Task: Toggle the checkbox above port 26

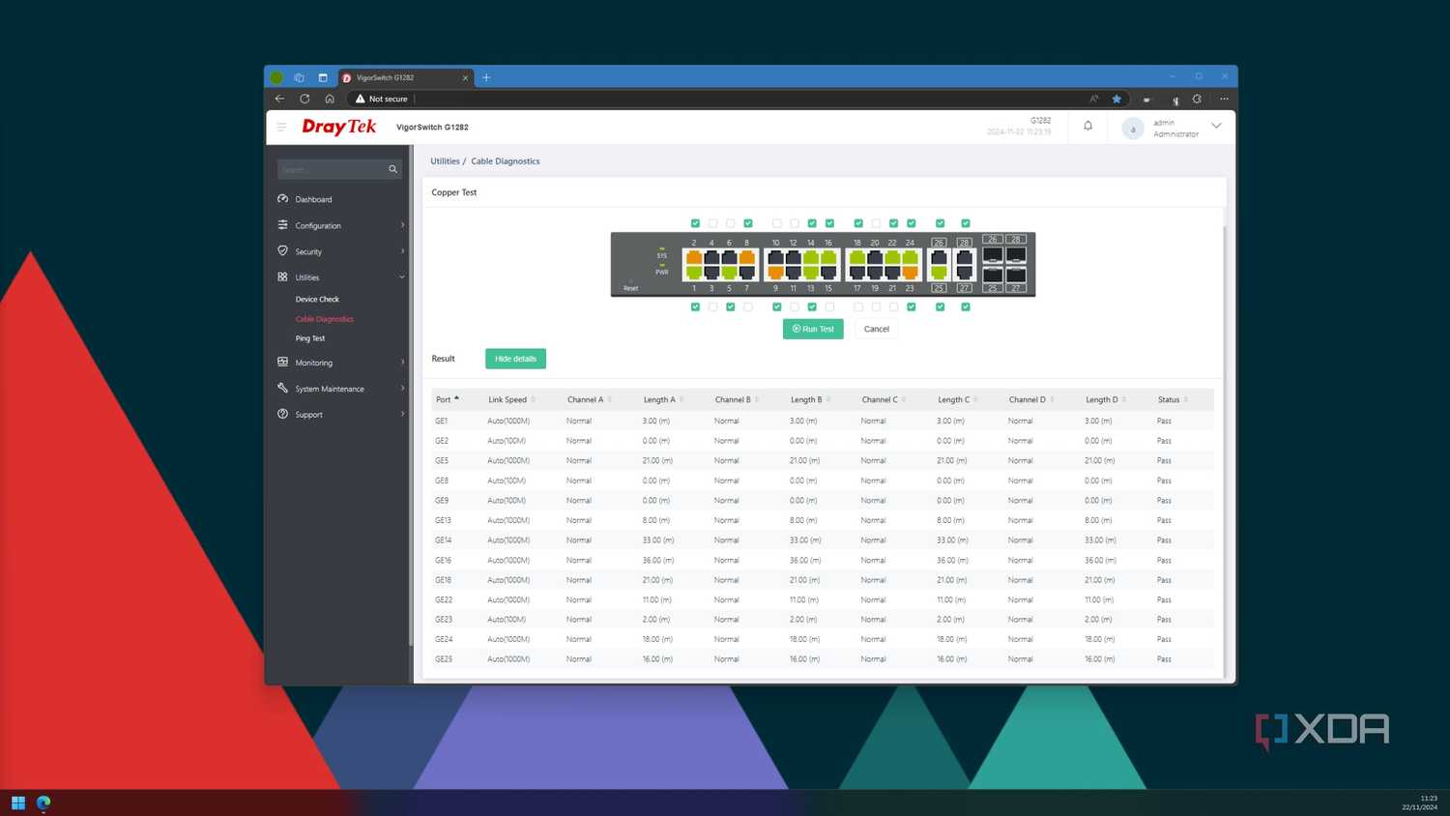Action: click(940, 223)
